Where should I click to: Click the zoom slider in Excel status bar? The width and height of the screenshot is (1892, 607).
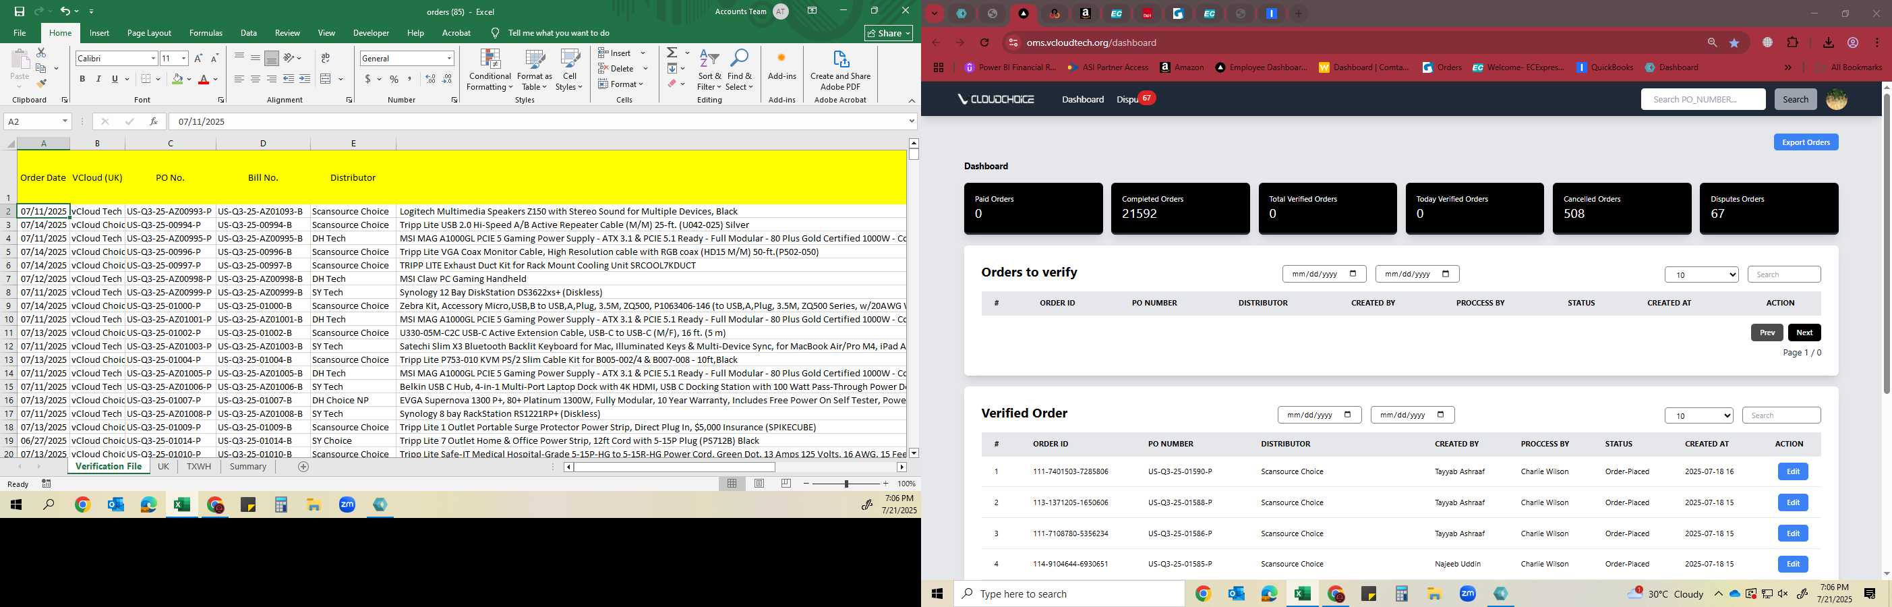pyautogui.click(x=846, y=484)
